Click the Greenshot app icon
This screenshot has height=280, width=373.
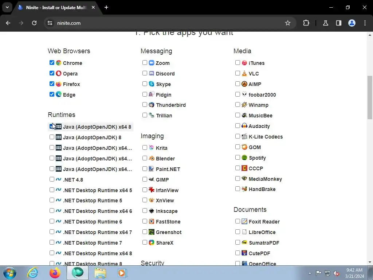click(152, 232)
